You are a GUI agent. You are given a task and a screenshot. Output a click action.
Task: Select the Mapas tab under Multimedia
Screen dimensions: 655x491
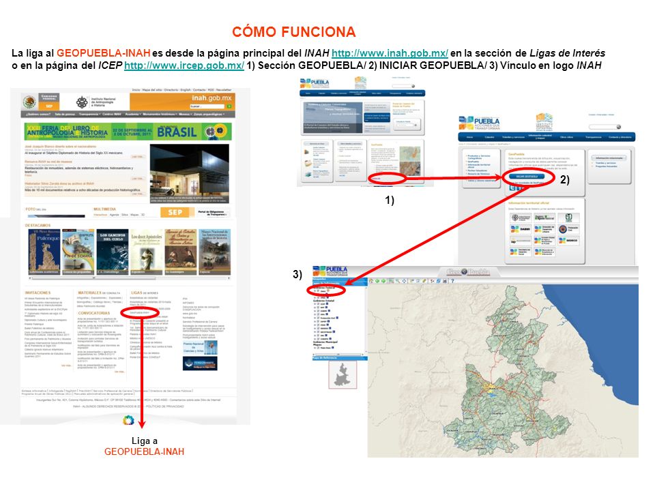pos(134,215)
